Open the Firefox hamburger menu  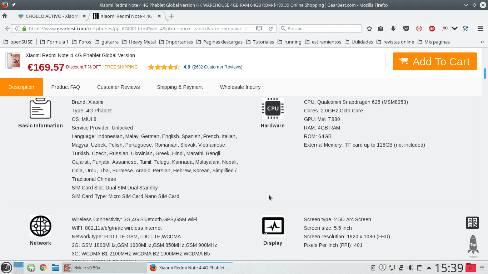pyautogui.click(x=480, y=29)
